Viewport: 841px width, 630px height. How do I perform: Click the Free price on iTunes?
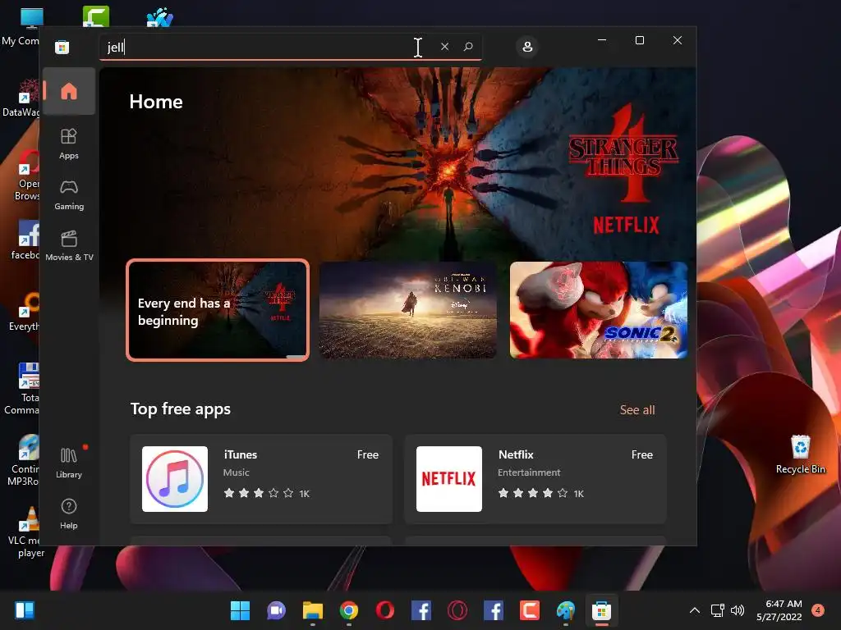point(368,454)
